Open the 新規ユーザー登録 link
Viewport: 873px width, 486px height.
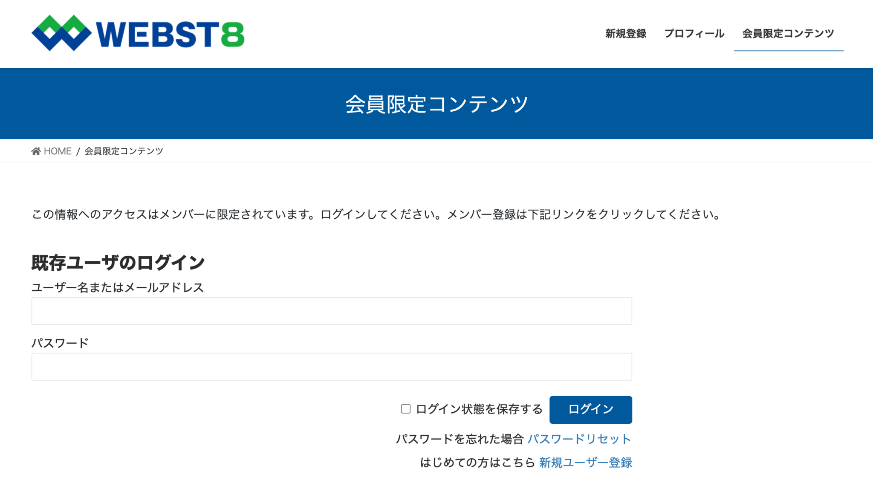585,463
